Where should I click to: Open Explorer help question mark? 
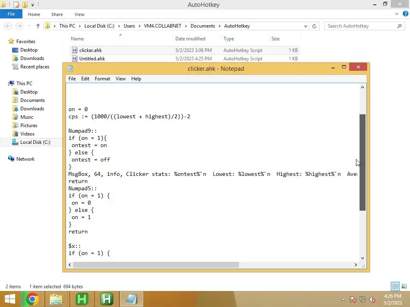point(406,14)
